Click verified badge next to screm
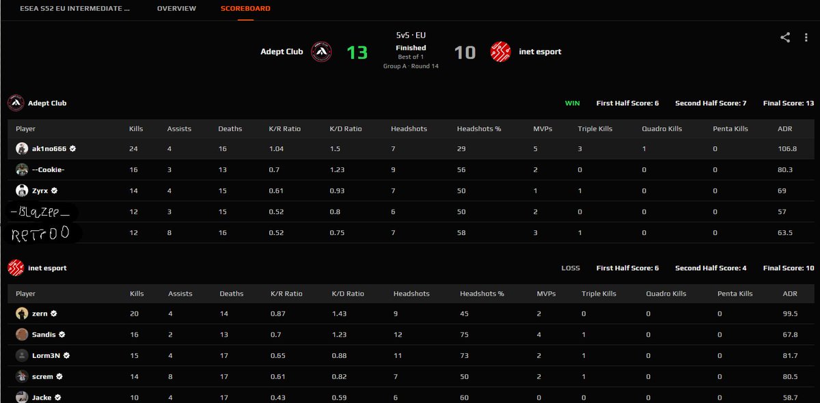 tap(59, 376)
